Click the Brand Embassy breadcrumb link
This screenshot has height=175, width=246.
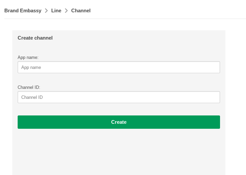click(23, 11)
